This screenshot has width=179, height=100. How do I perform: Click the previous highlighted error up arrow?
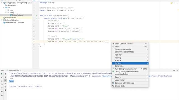[175, 3]
